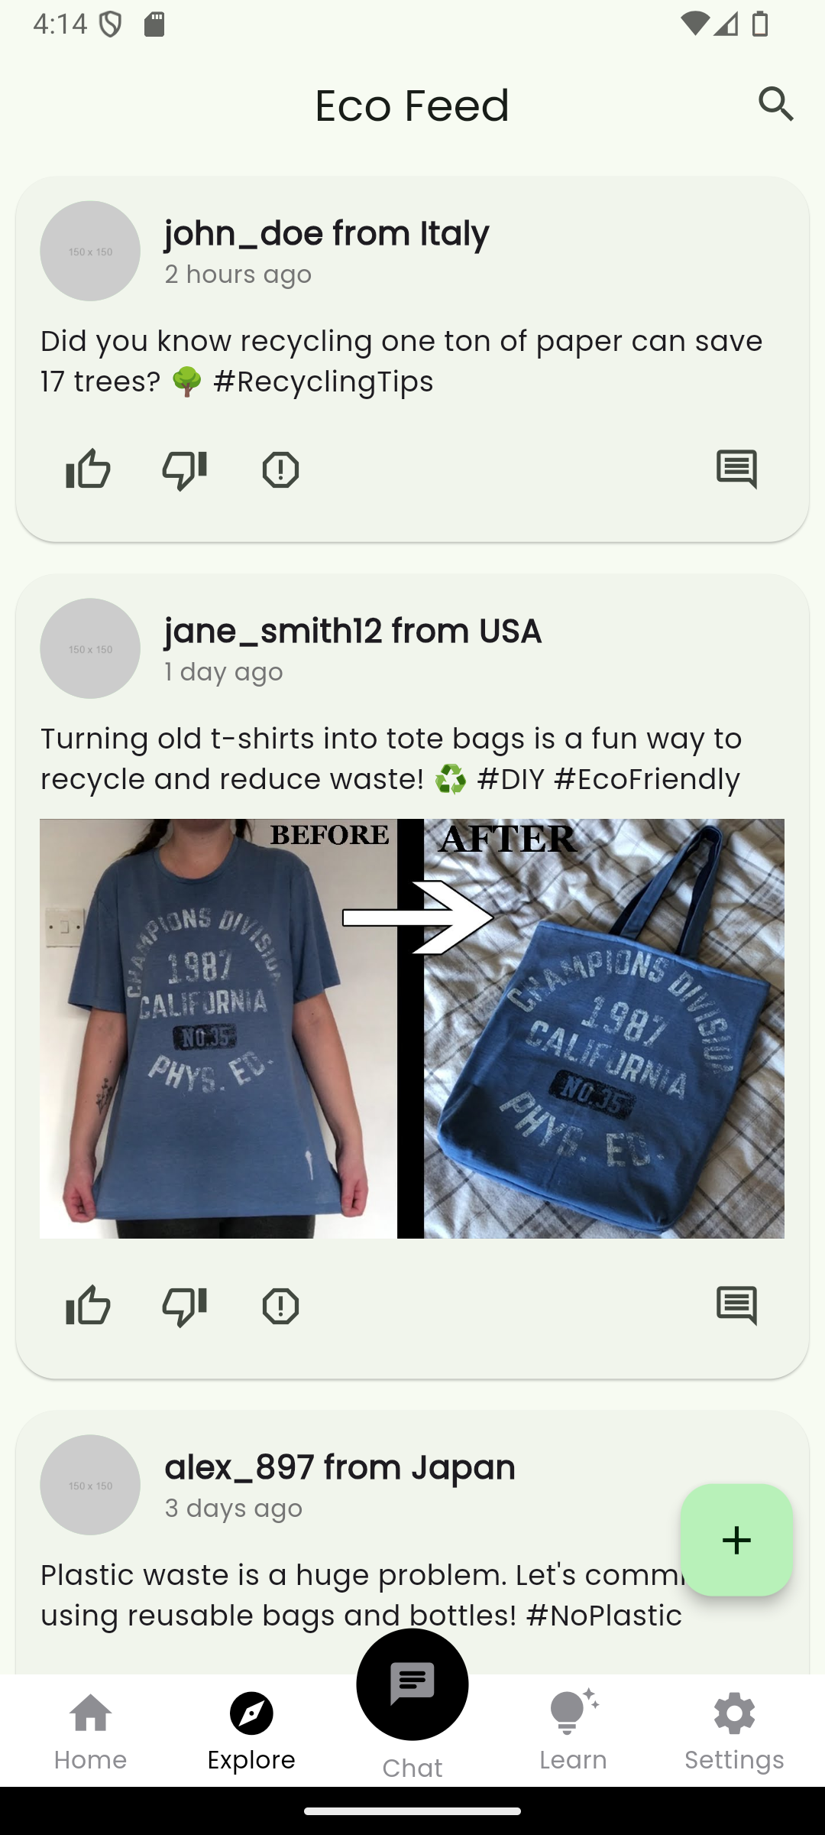Report john_doe's post
This screenshot has height=1835, width=825.
[280, 469]
